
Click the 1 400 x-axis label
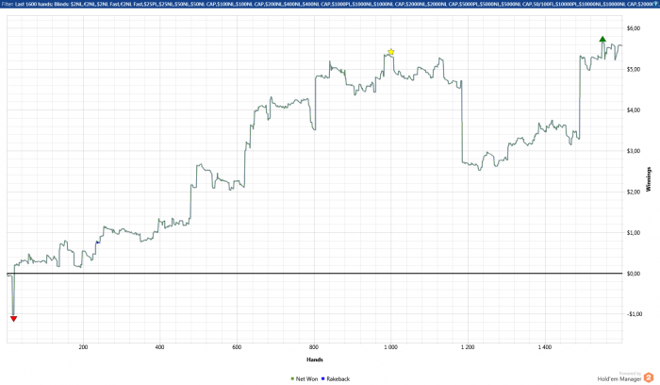pos(545,347)
